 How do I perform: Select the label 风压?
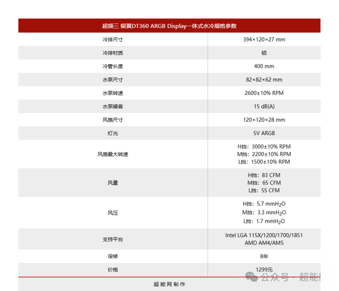pos(113,213)
